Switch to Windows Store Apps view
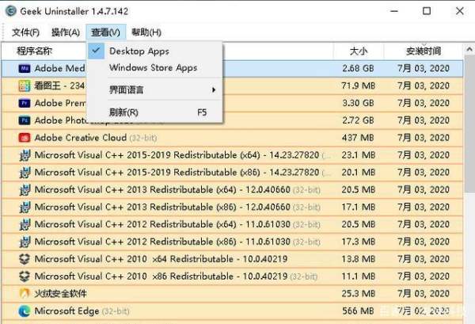This screenshot has height=324, width=475. coord(154,67)
